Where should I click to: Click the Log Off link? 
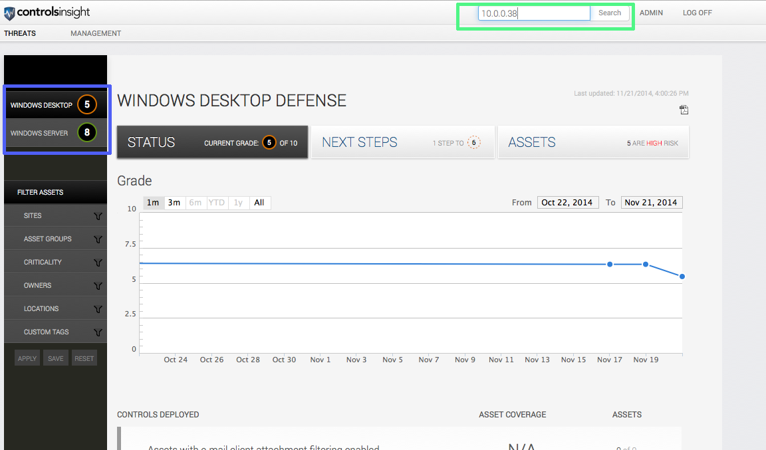coord(697,13)
